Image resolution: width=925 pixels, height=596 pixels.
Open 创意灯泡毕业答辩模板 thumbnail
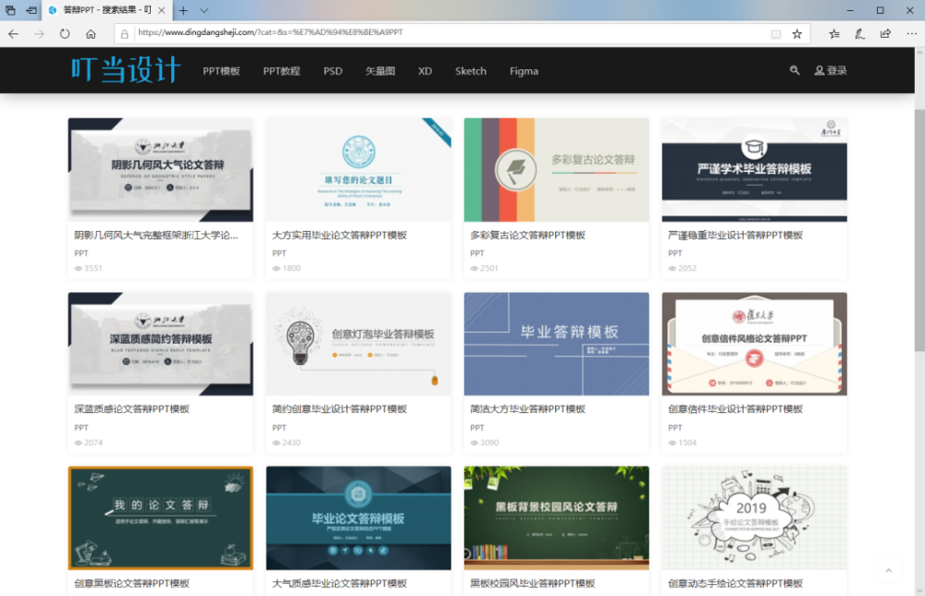359,344
